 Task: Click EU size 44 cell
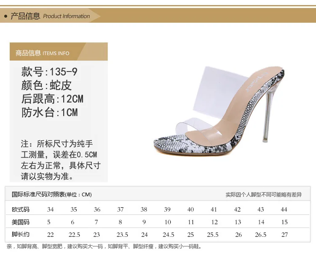[x=284, y=209]
